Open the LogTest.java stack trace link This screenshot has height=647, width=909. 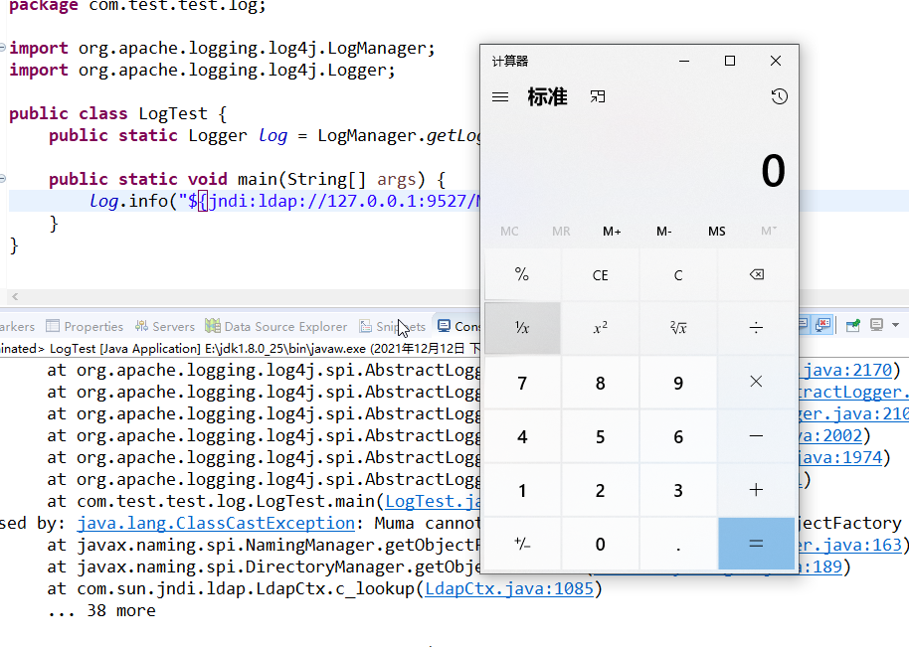coord(433,501)
